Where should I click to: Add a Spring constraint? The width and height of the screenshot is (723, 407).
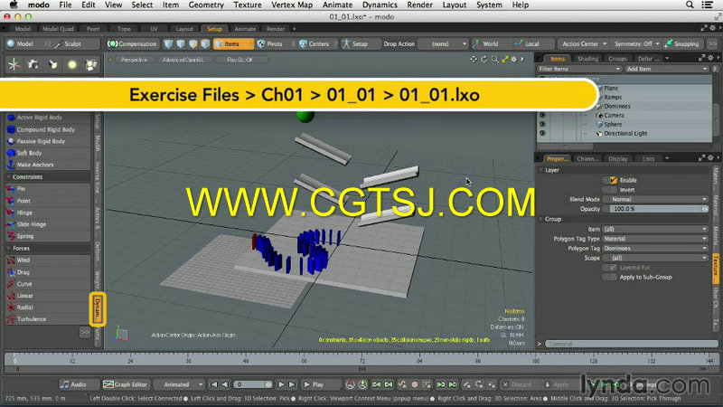point(48,236)
